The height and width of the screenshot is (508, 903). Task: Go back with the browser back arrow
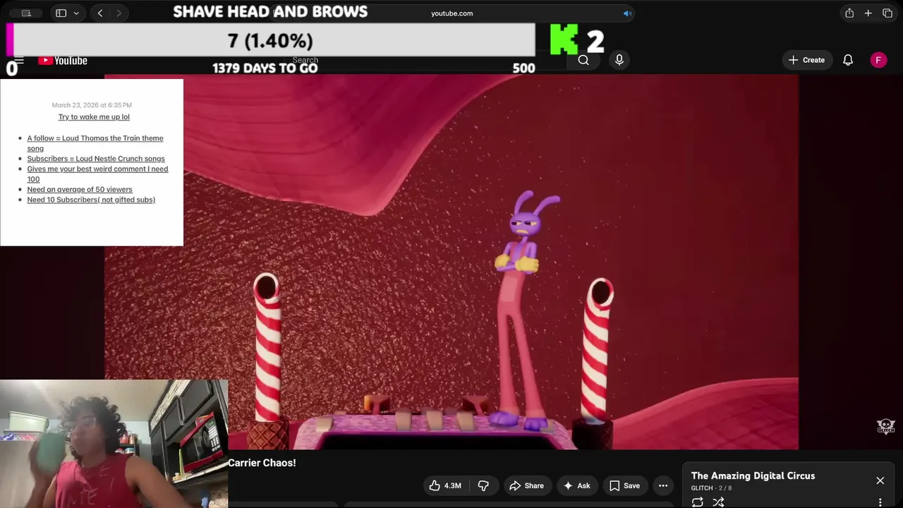tap(100, 13)
